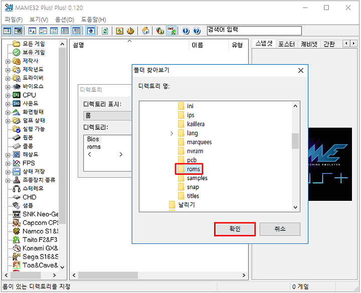Click 확인 in the folder browse dialog
The image size is (361, 293).
[x=235, y=229]
